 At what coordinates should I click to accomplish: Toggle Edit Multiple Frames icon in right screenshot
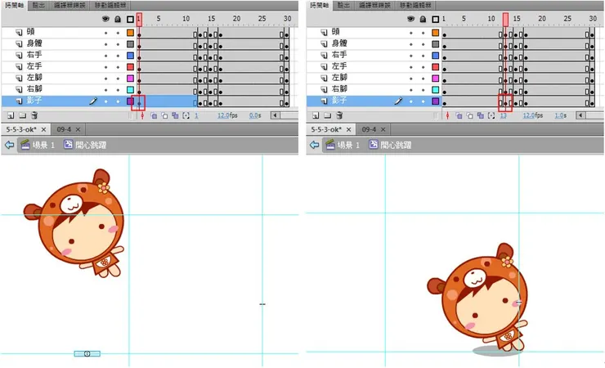(481, 115)
